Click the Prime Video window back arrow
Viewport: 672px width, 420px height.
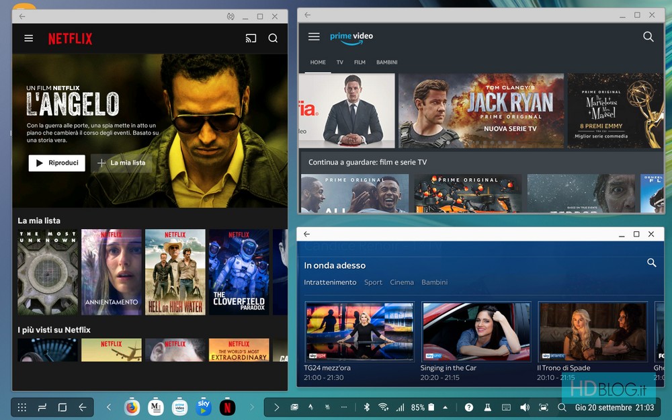click(x=307, y=15)
